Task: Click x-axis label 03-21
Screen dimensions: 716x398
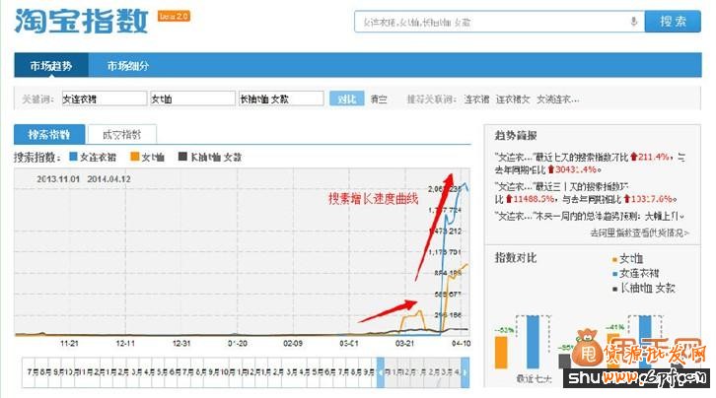Action: (x=404, y=343)
